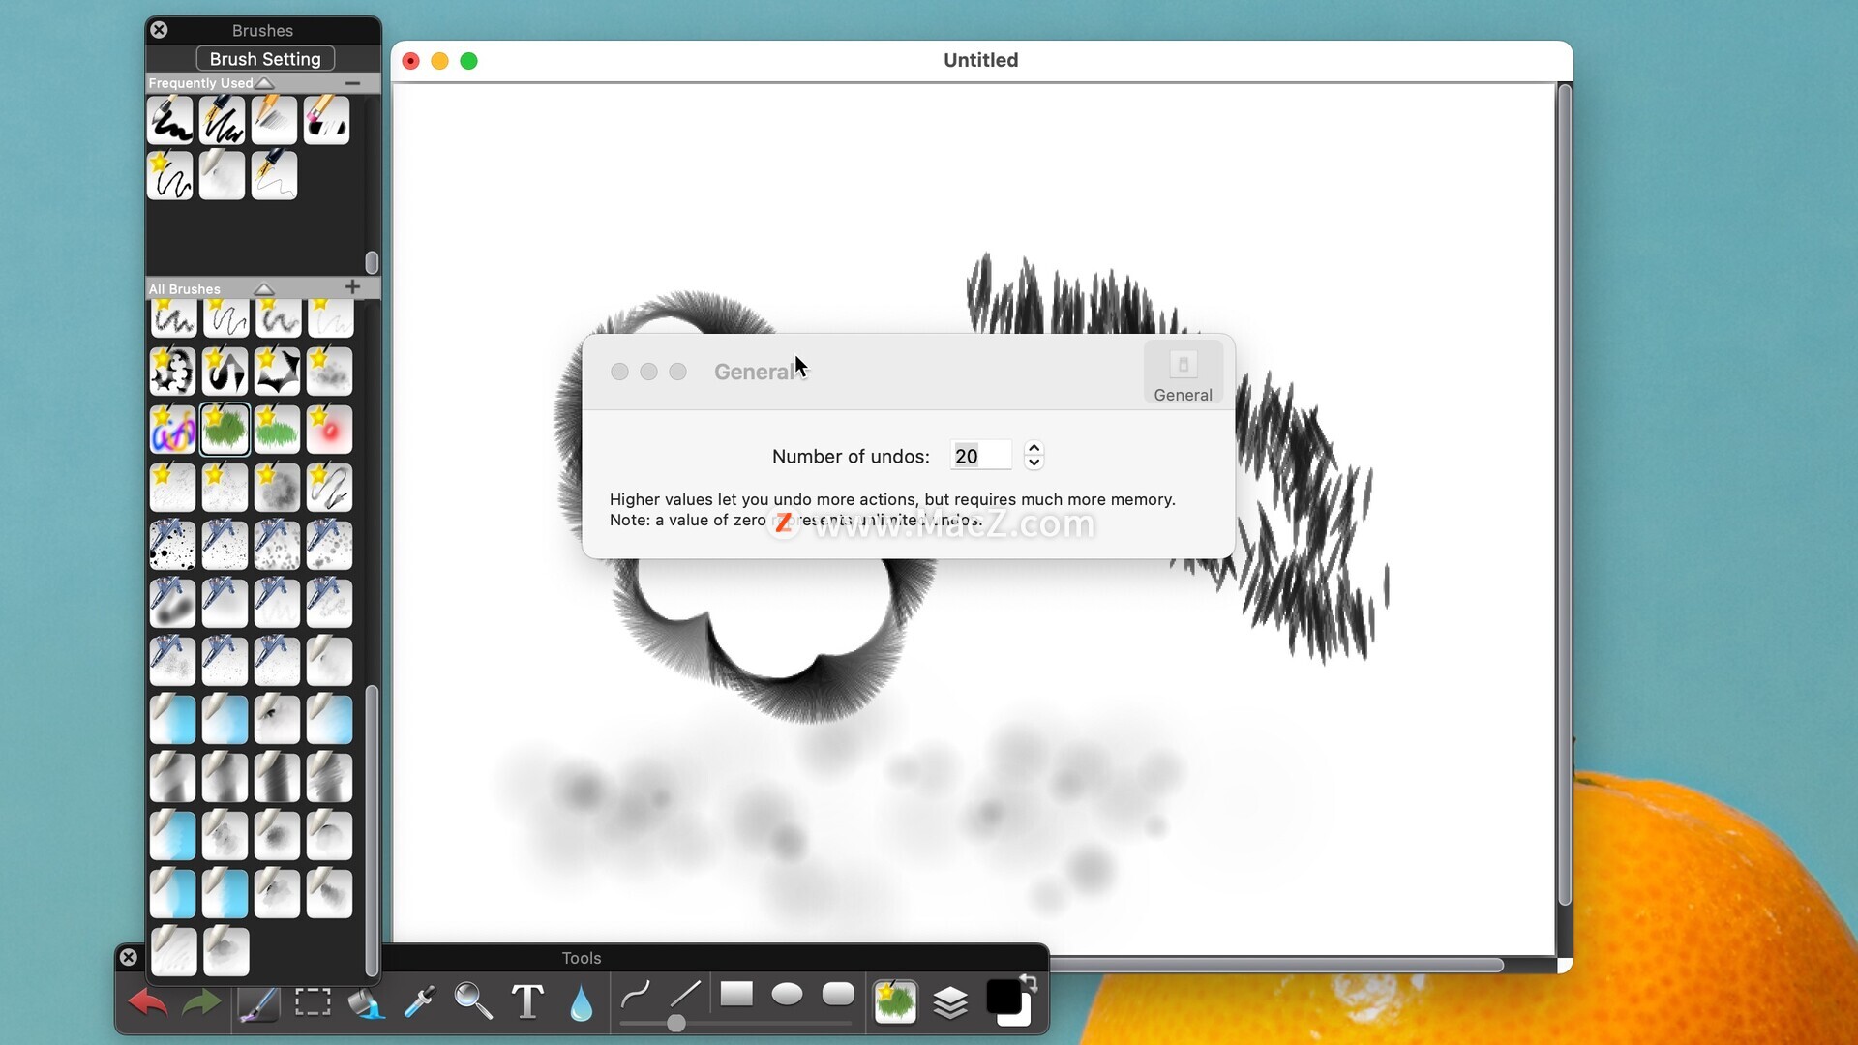Decrease number of undos with down arrow

point(1034,463)
